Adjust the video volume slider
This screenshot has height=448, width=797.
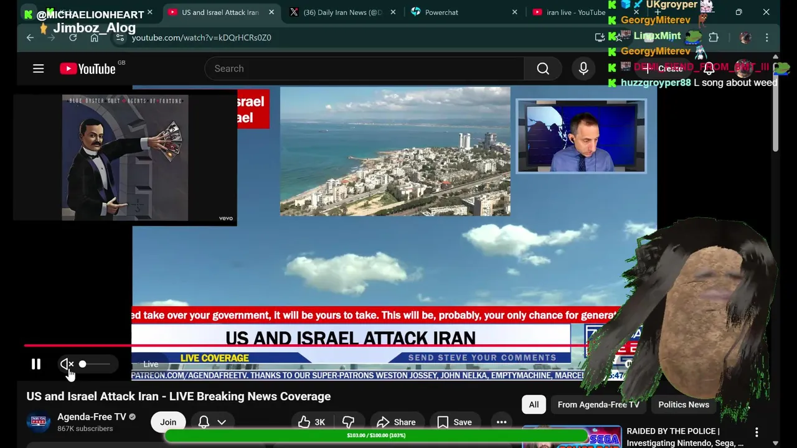(95, 364)
